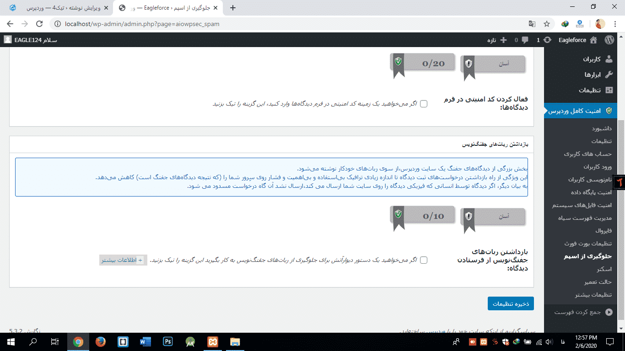Open the فایروال submenu
This screenshot has height=351, width=625.
tap(603, 231)
